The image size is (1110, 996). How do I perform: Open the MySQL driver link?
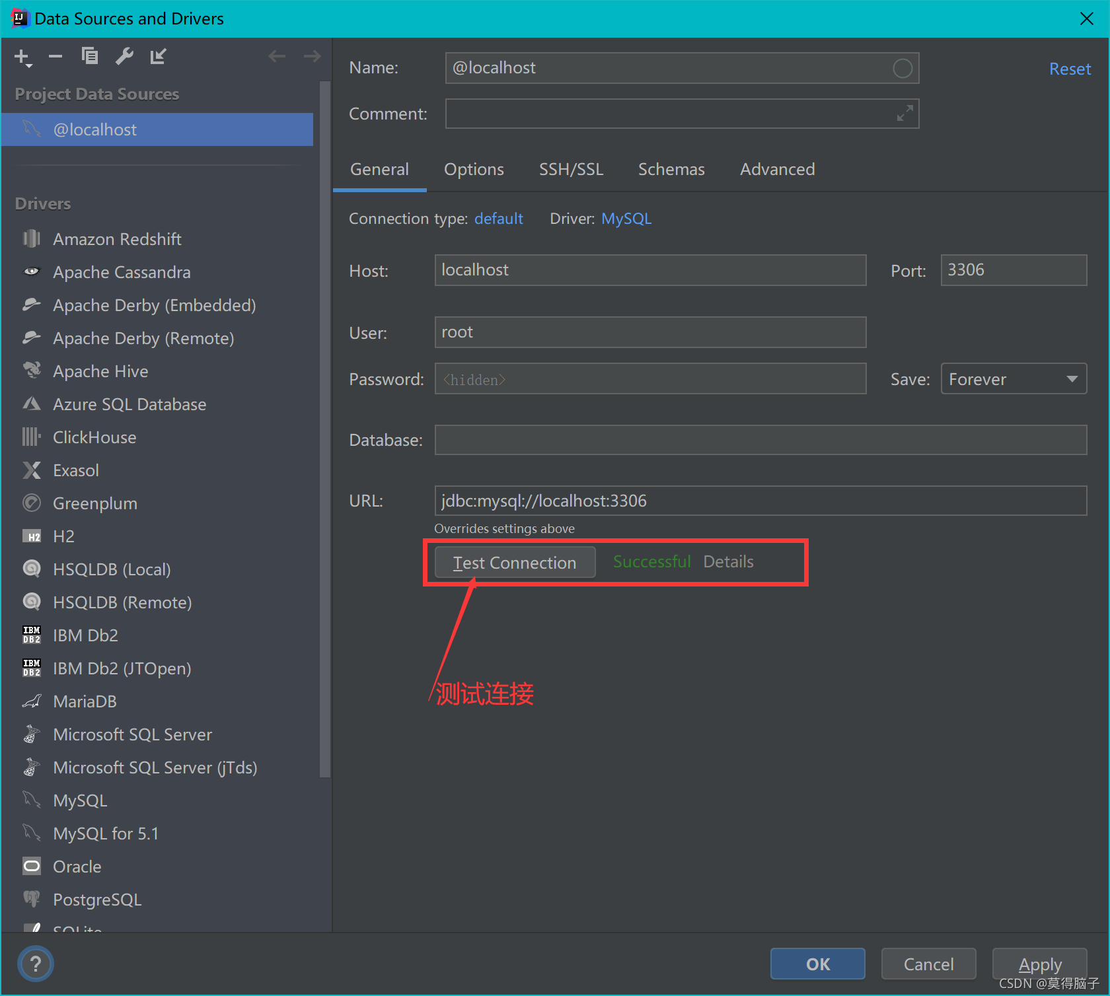[626, 219]
